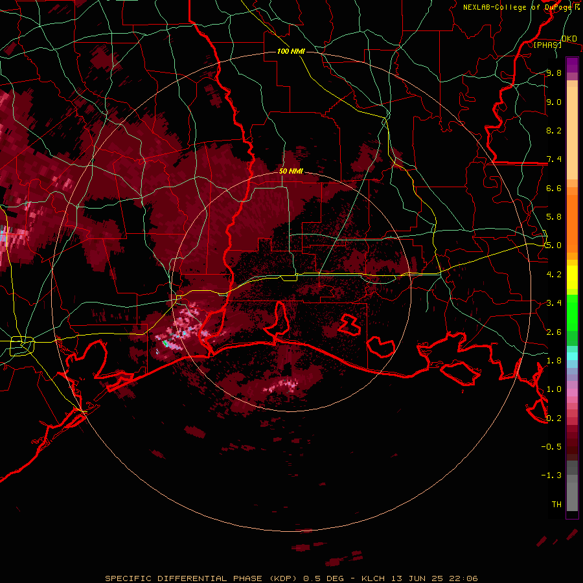
Task: Click the 3.4 scale value
Action: [554, 303]
